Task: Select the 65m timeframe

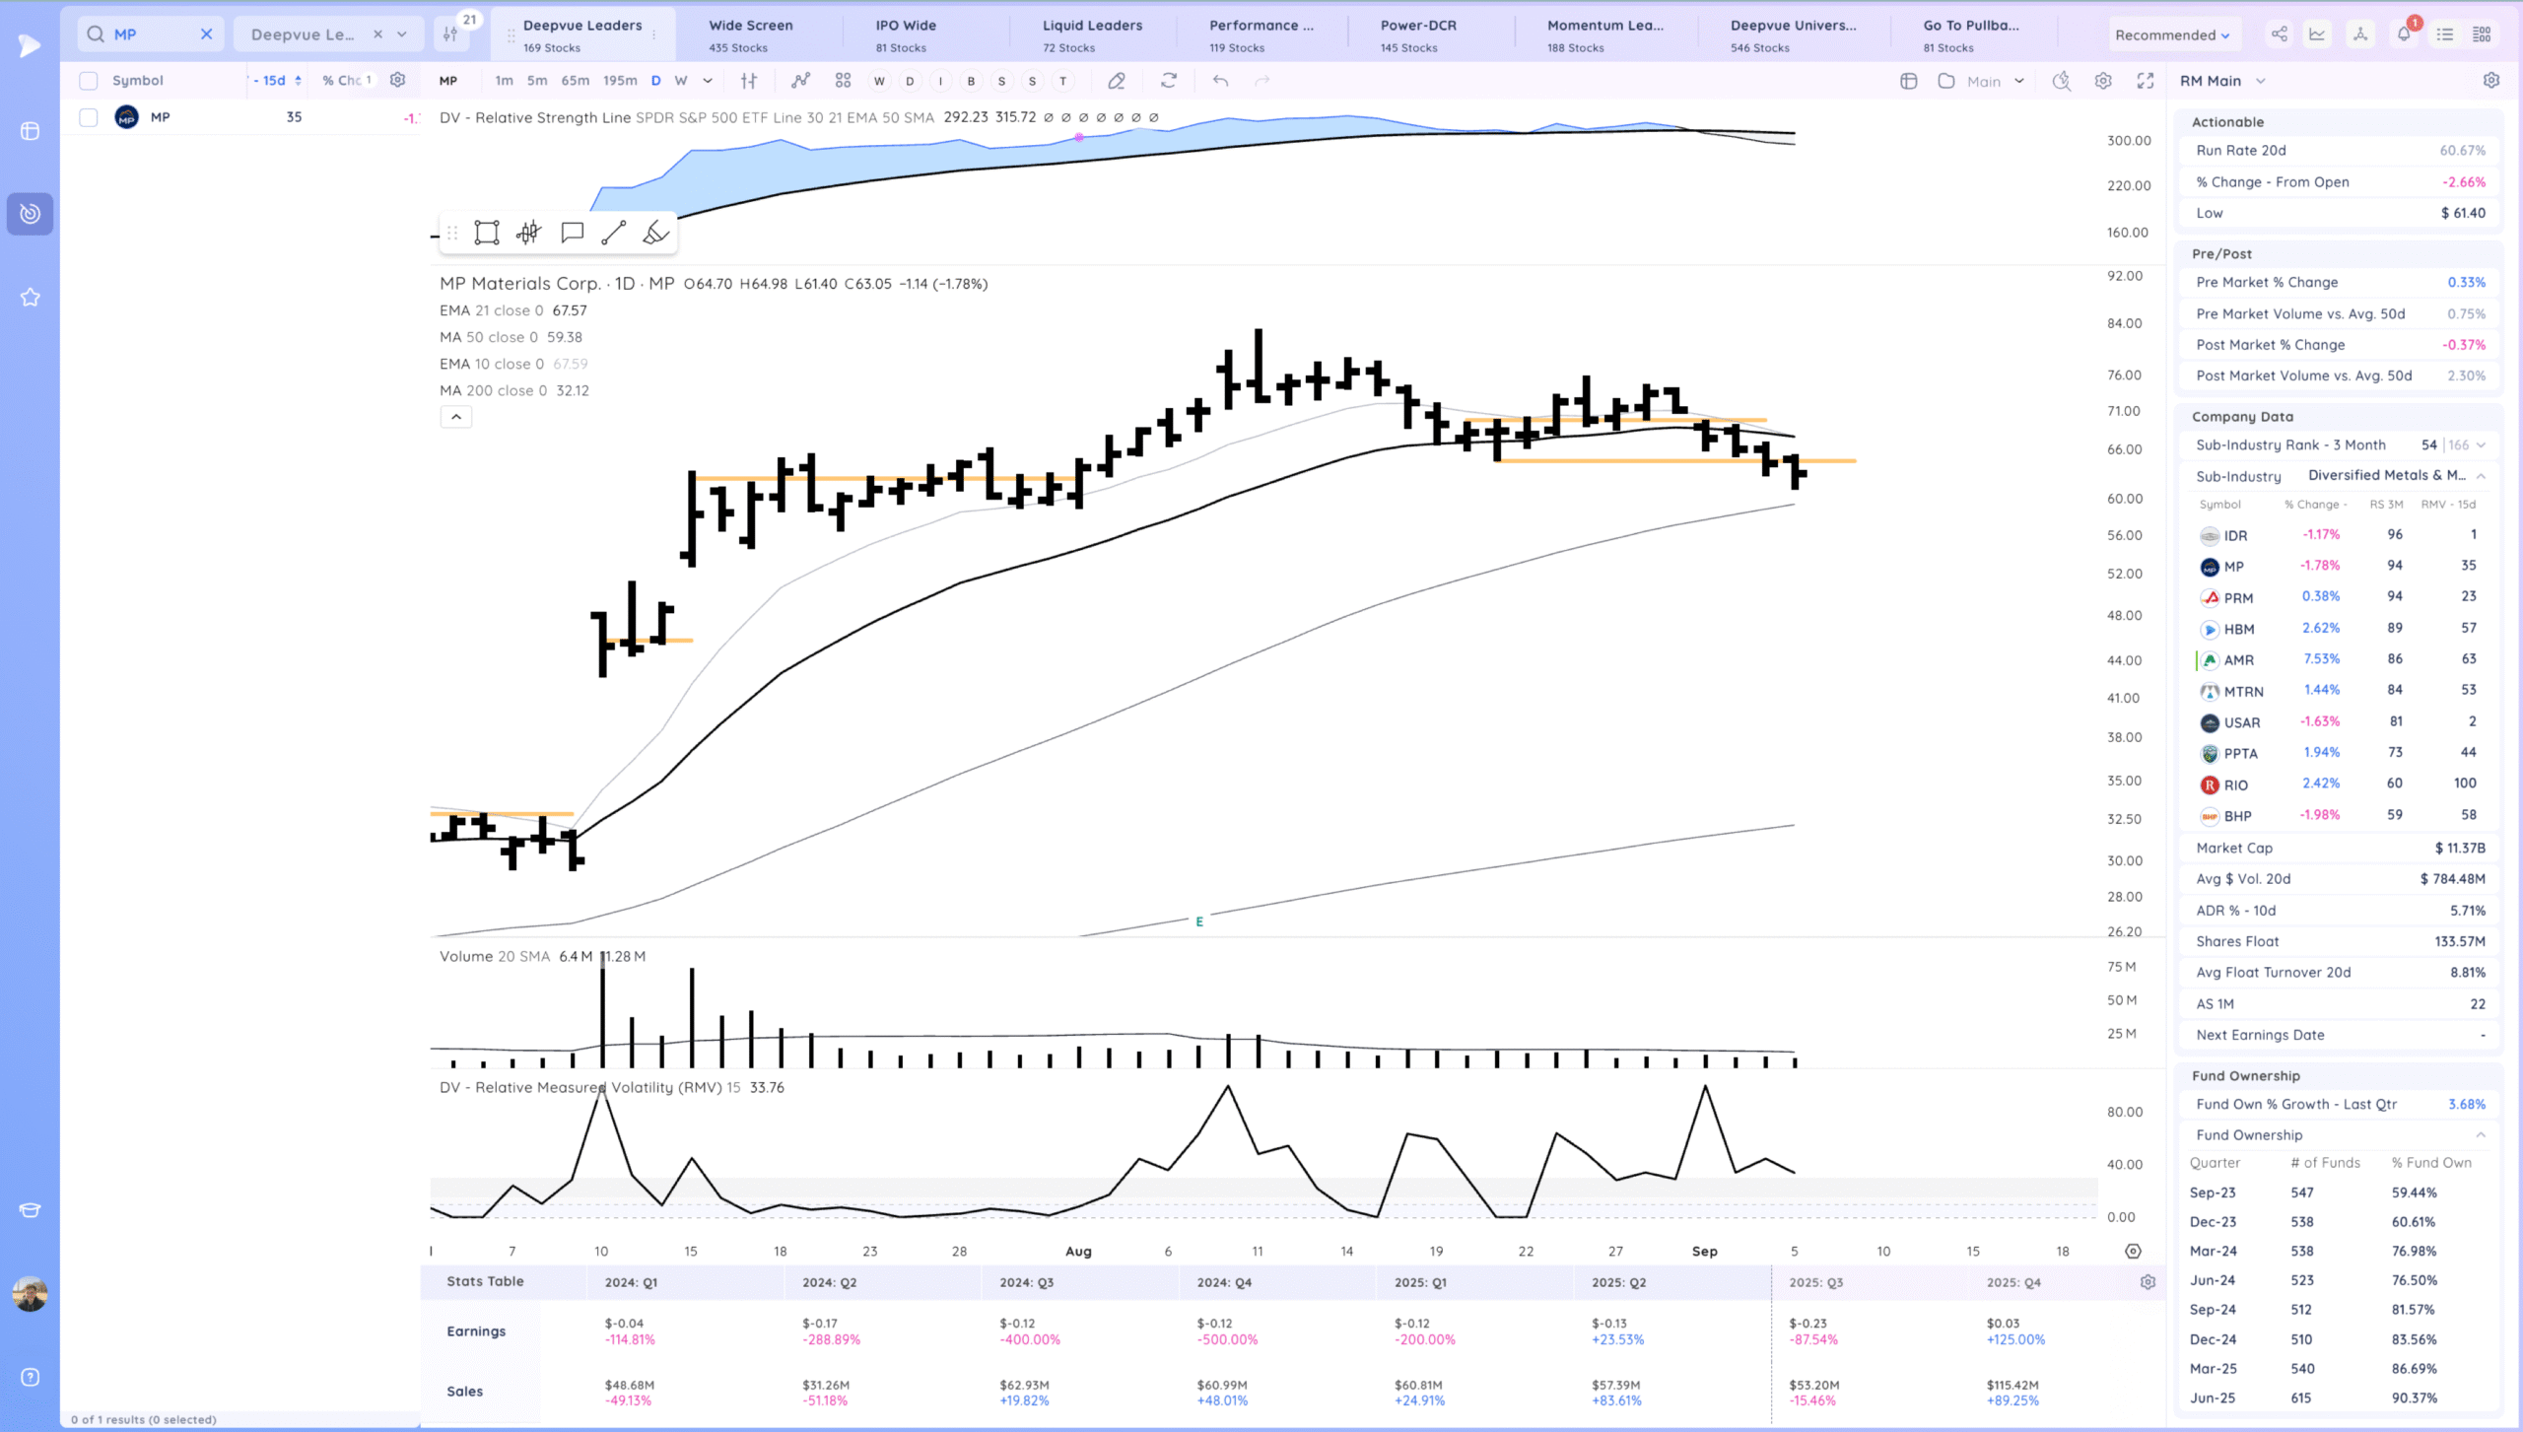Action: [576, 81]
